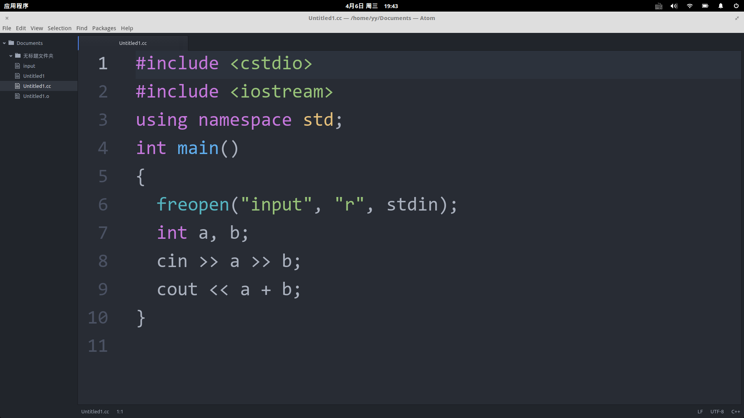Open the Help menu
The image size is (744, 418).
[127, 28]
